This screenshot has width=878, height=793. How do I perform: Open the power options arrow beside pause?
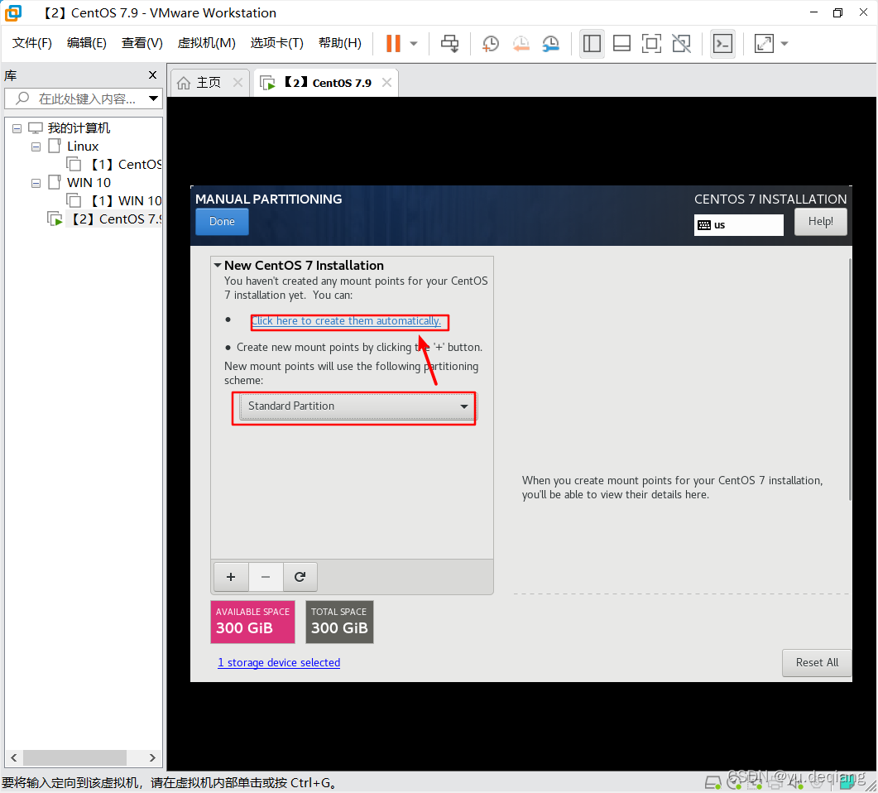[x=414, y=43]
